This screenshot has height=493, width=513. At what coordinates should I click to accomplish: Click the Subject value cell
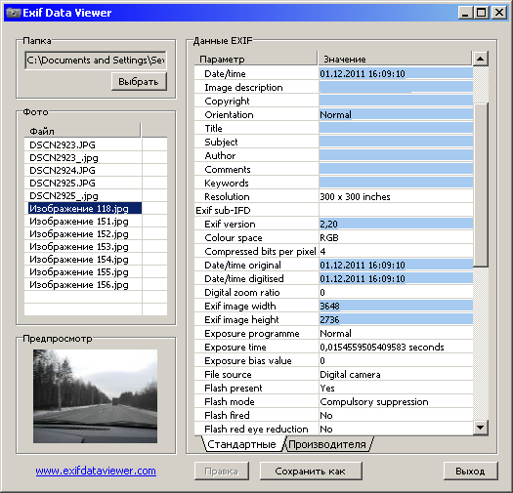(x=396, y=142)
